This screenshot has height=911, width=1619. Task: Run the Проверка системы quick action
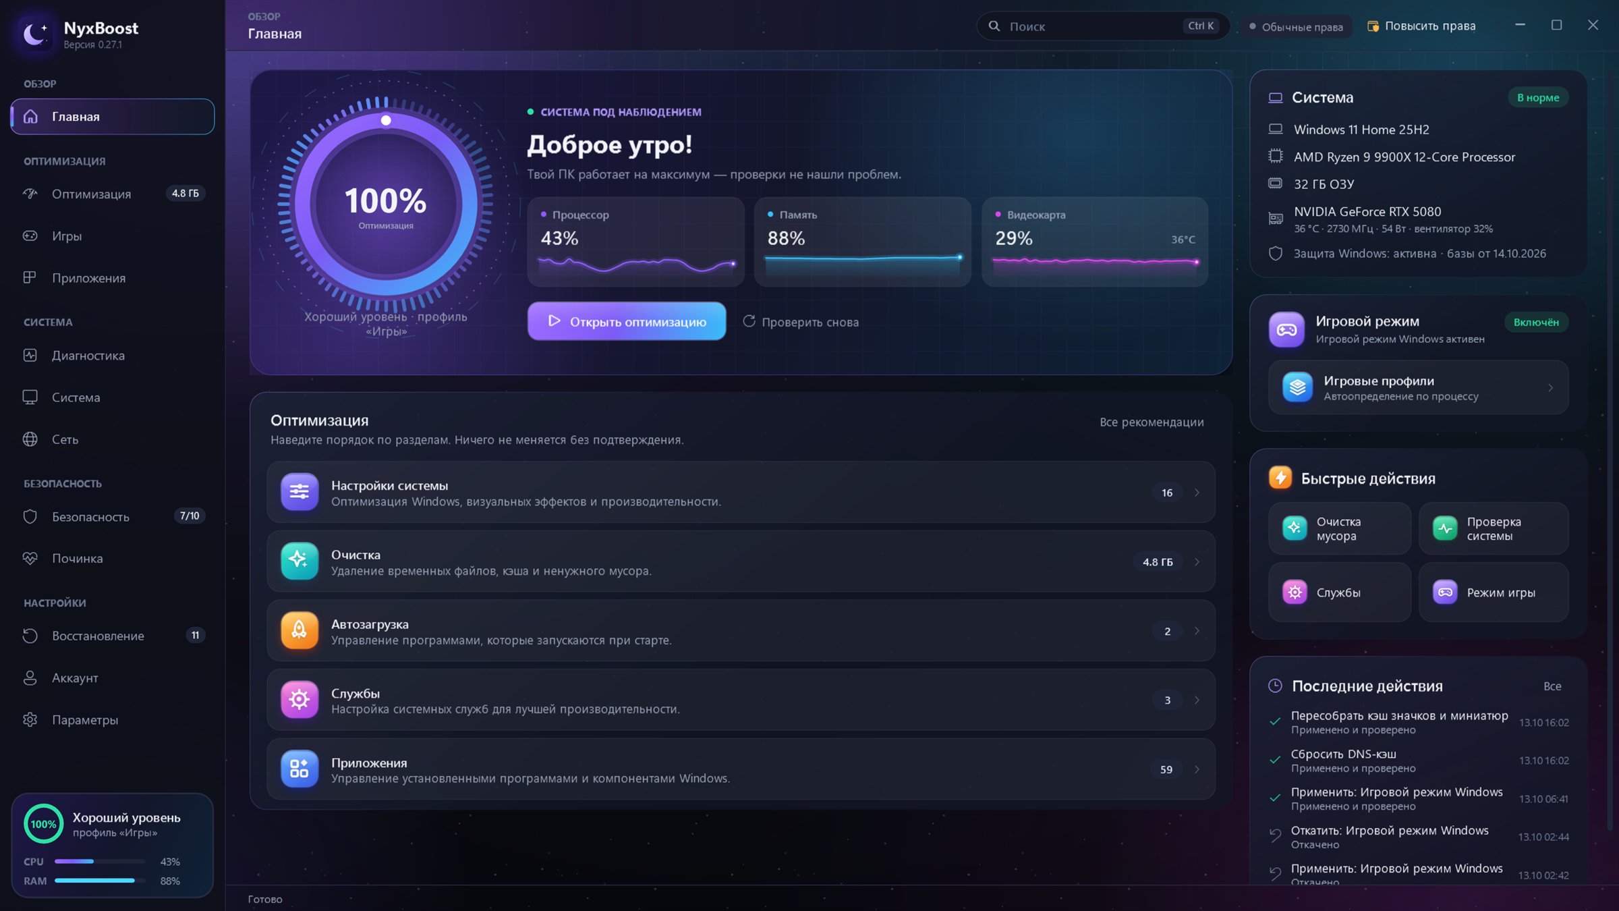[x=1494, y=528]
